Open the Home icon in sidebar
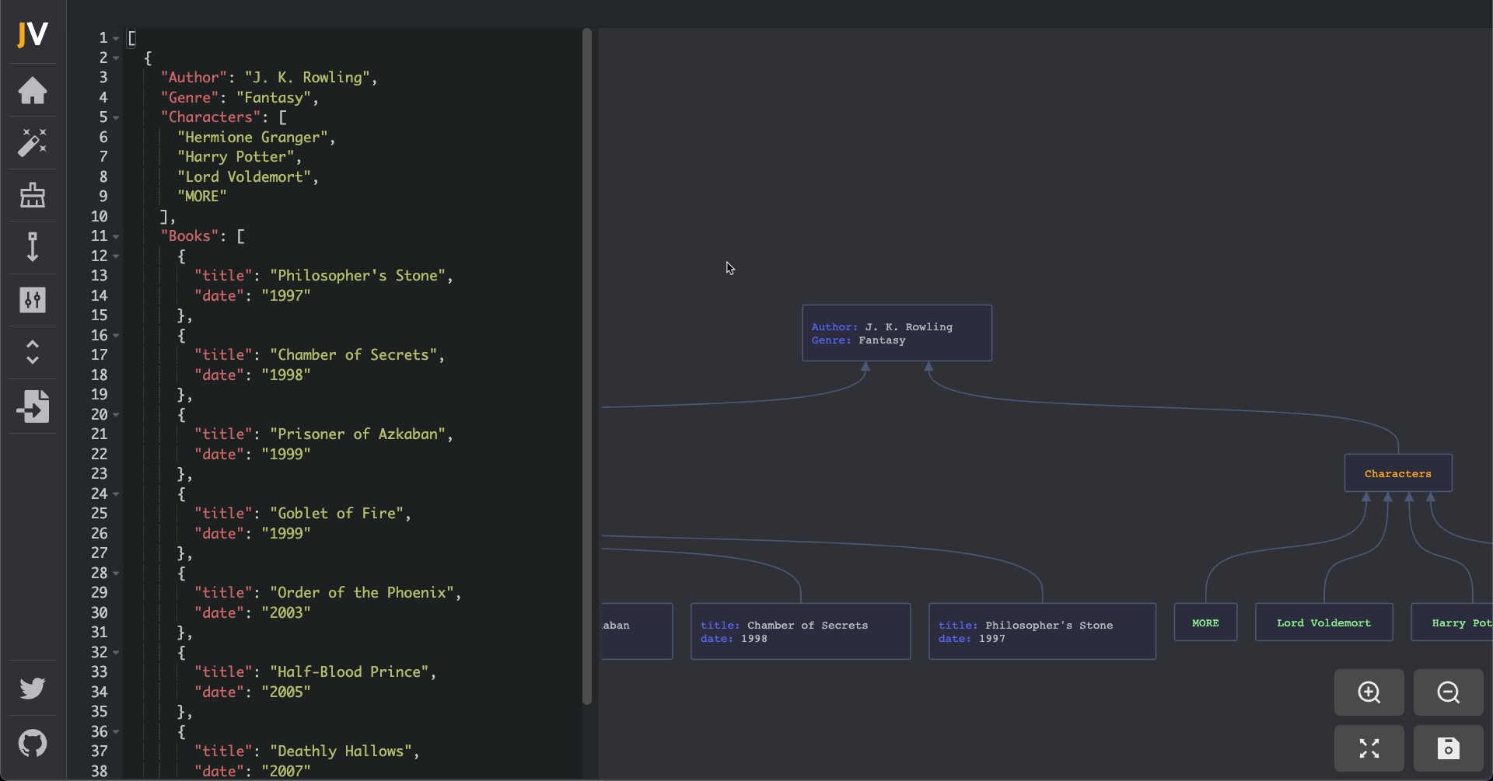This screenshot has height=781, width=1493. click(33, 91)
